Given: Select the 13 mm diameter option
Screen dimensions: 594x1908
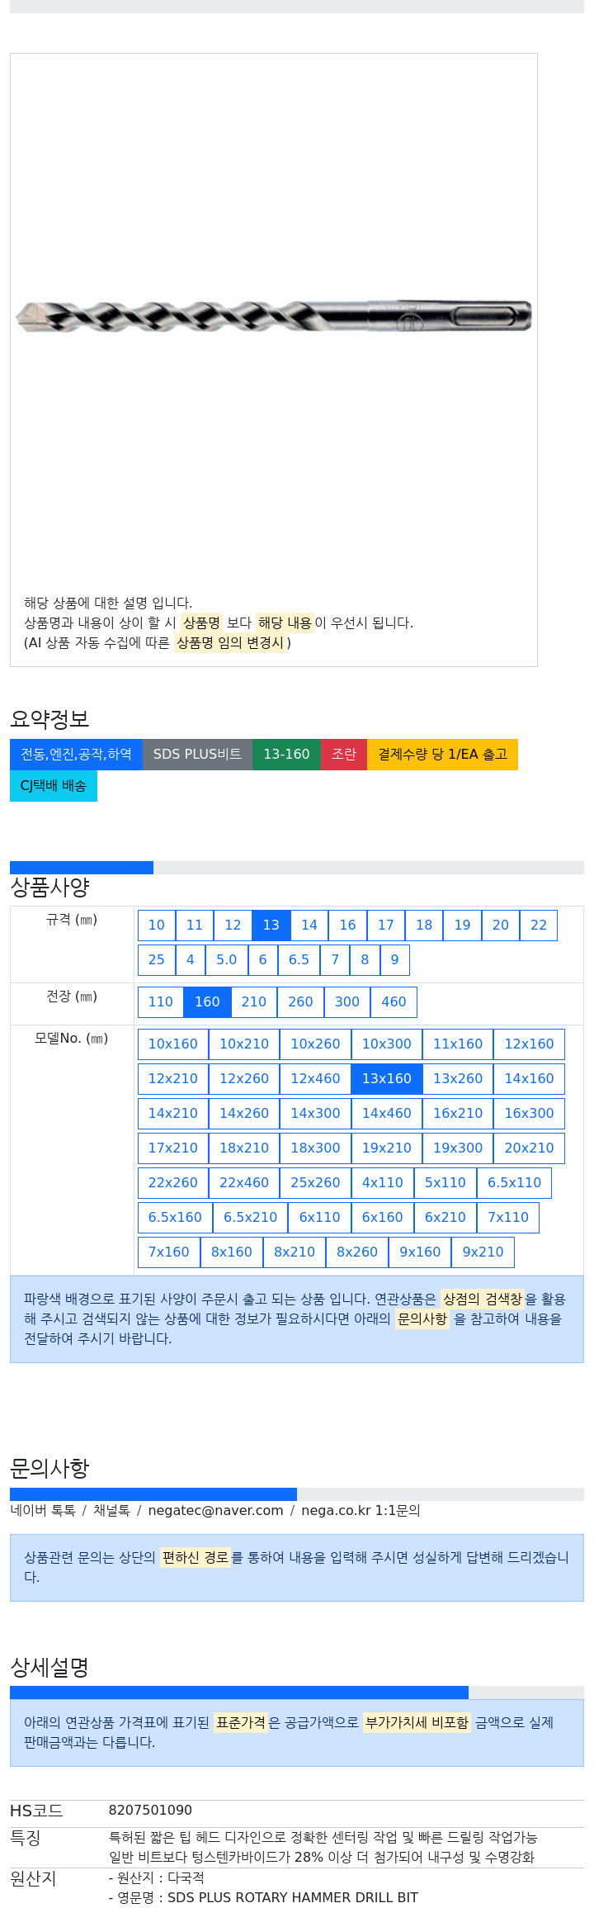Looking at the screenshot, I should pos(271,926).
